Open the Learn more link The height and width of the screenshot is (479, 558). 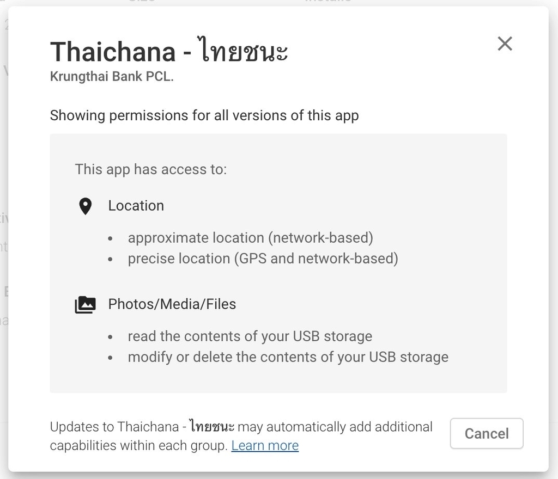265,446
